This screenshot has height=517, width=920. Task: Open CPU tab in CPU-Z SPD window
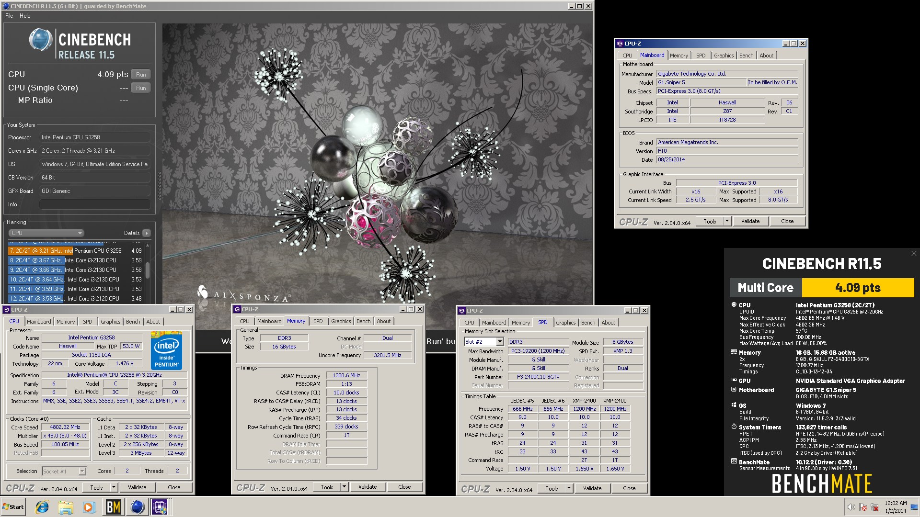coord(469,323)
